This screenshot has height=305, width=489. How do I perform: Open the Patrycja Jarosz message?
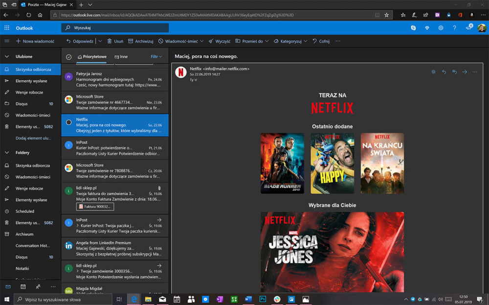115,80
